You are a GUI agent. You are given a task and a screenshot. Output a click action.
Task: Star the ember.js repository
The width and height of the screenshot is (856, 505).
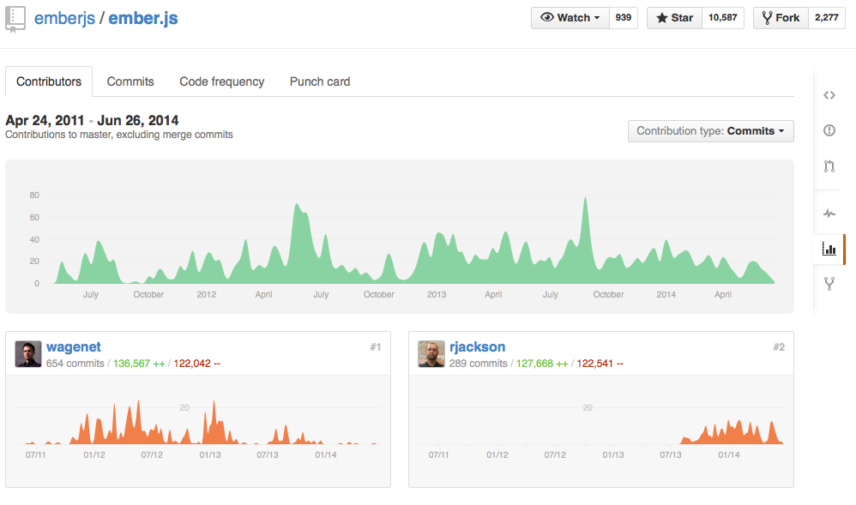(x=674, y=18)
